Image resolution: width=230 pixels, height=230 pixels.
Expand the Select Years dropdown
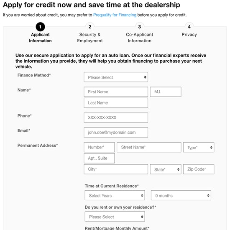point(115,195)
